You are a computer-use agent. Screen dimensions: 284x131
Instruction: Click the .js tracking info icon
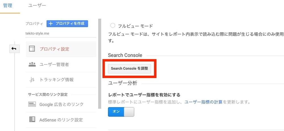pyautogui.click(x=32, y=80)
